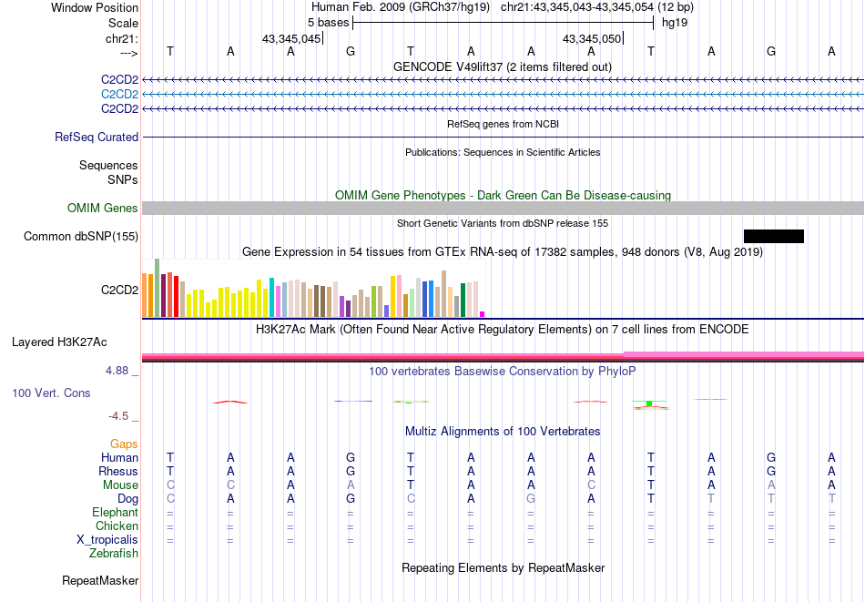Open Multiz Alignments of 100 Vertebrates title

pyautogui.click(x=503, y=432)
